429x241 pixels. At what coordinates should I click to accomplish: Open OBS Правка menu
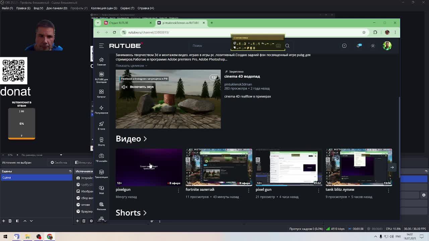[x=23, y=8]
